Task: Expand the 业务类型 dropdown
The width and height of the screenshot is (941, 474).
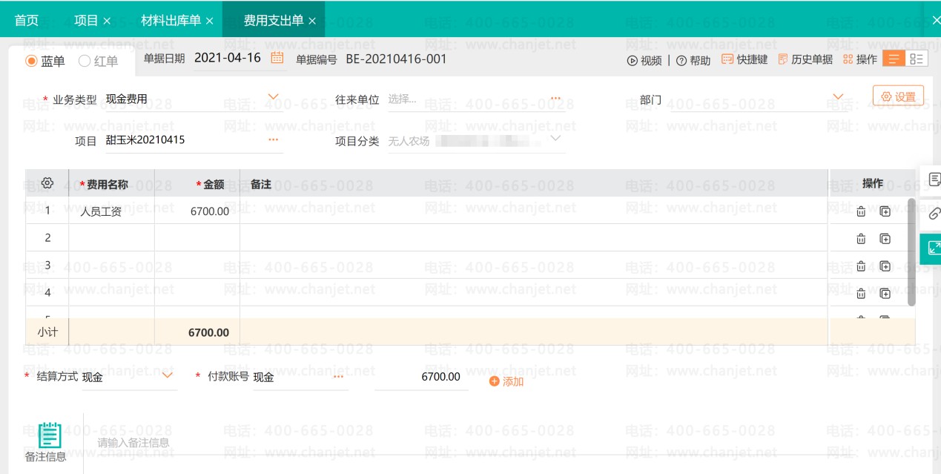Action: [x=273, y=96]
